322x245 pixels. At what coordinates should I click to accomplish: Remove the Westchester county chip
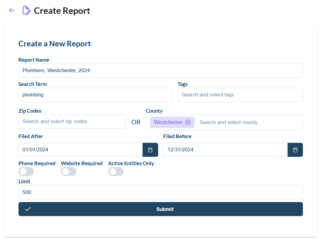(x=188, y=122)
